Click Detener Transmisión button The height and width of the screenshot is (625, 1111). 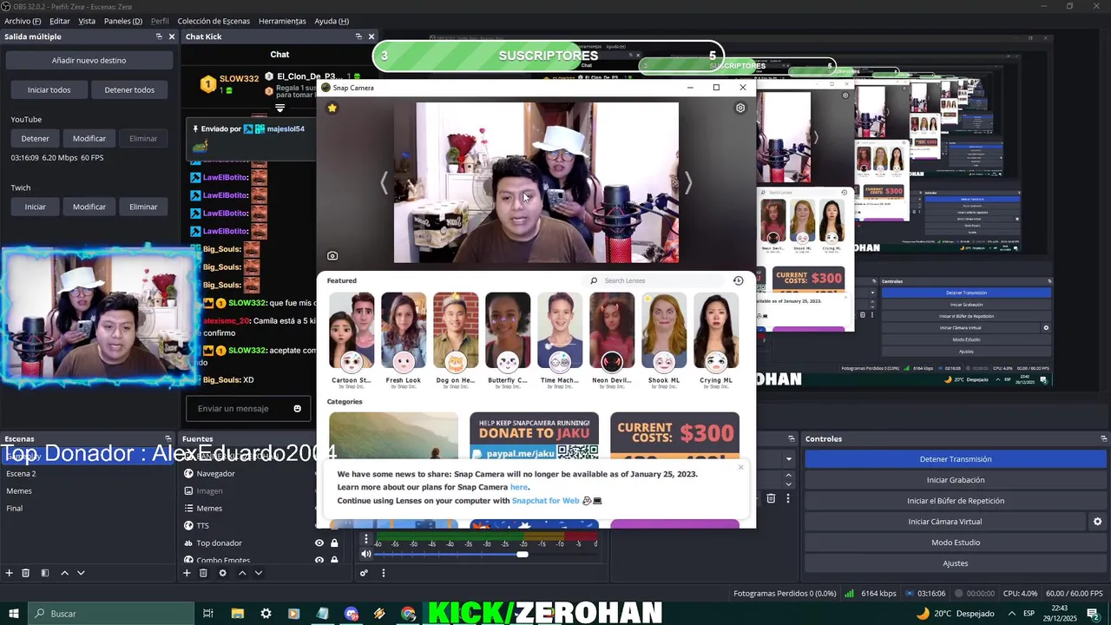(x=956, y=459)
